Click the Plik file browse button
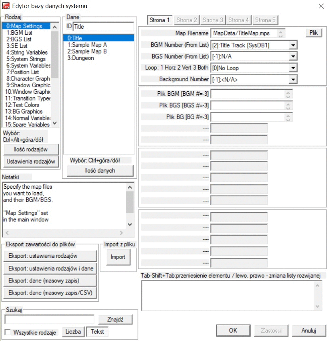This screenshot has width=329, height=341. [314, 33]
